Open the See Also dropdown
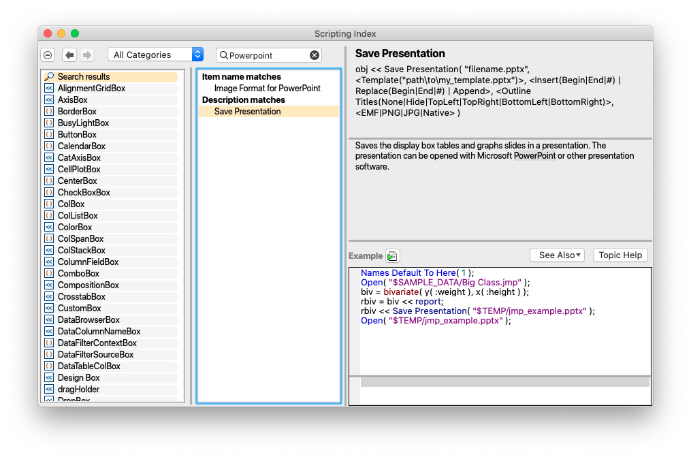The height and width of the screenshot is (457, 691). pos(557,255)
